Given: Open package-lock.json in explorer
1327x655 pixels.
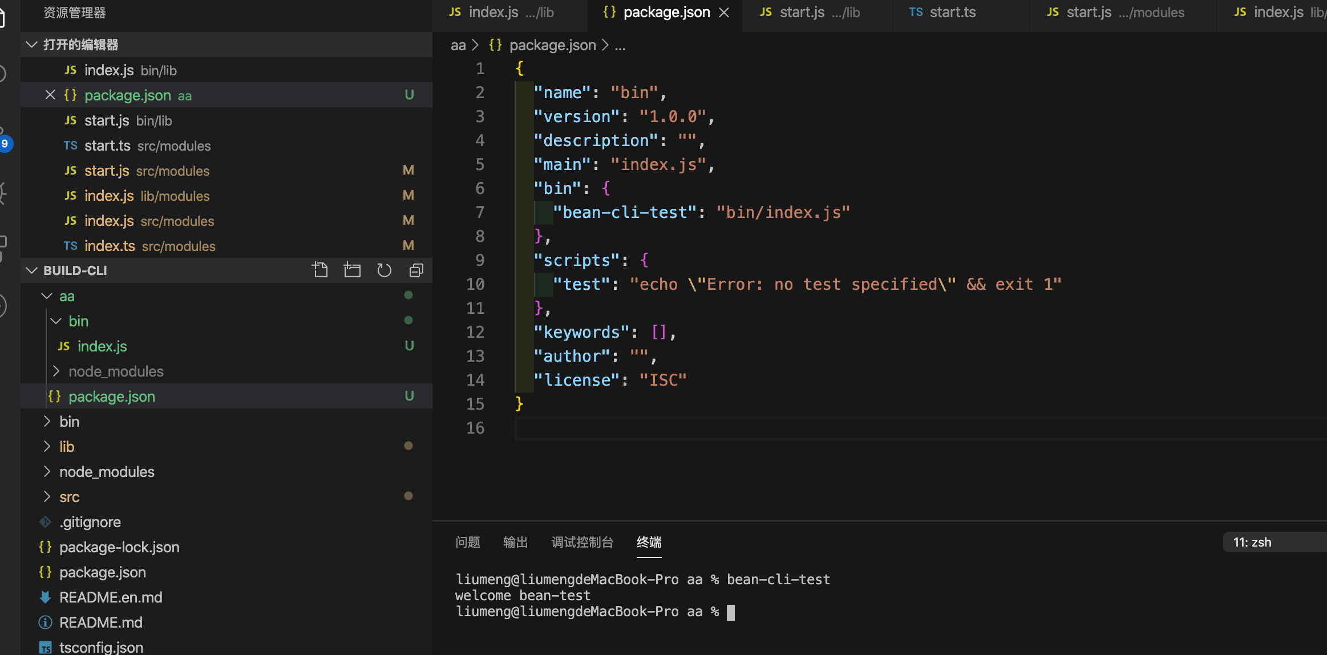Looking at the screenshot, I should (226, 547).
